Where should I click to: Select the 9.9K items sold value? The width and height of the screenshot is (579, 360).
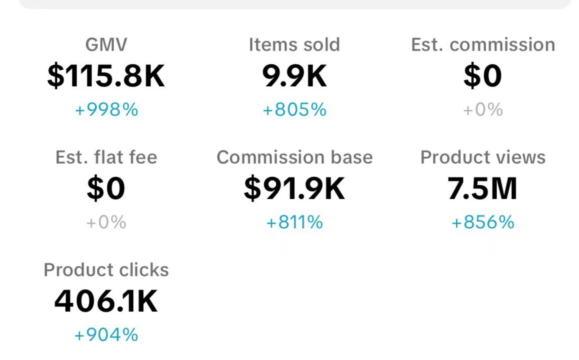tap(294, 76)
